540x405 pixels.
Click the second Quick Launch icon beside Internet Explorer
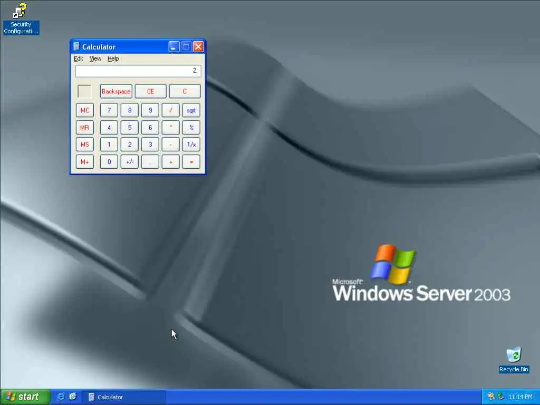(73, 397)
